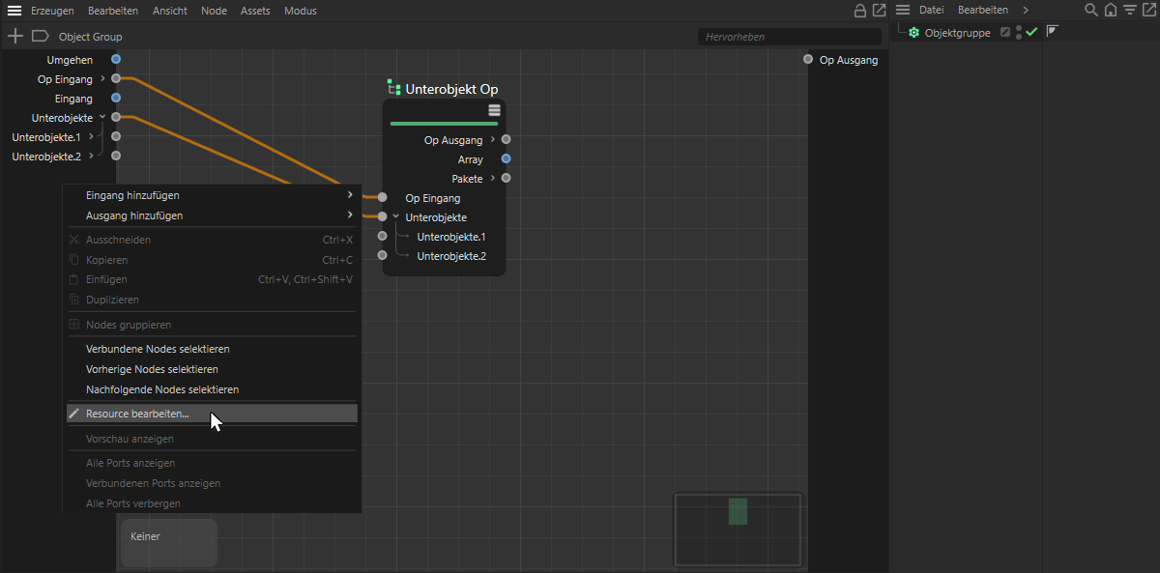This screenshot has height=573, width=1160.
Task: Click the plus icon to add node
Action: 15,36
